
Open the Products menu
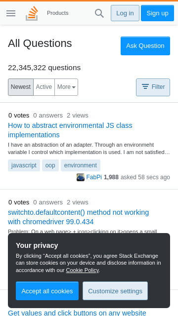pyautogui.click(x=58, y=13)
